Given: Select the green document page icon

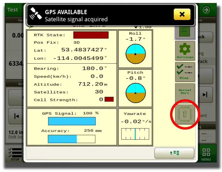Looking at the screenshot, I should click(x=185, y=32).
